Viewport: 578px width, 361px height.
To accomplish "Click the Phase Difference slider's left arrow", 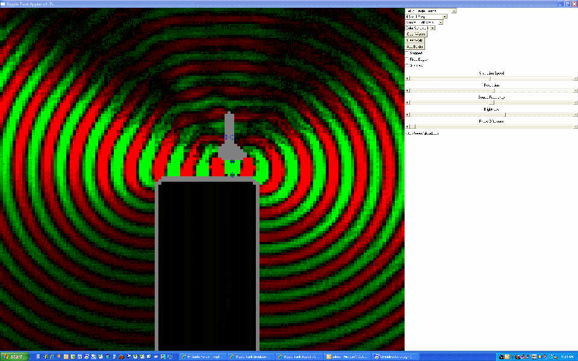I will (x=408, y=127).
